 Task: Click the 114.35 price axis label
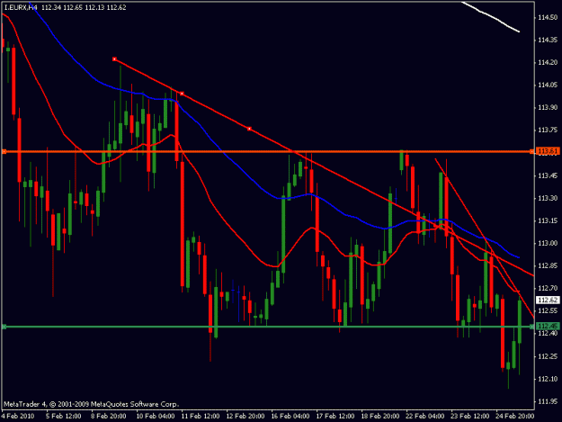pos(548,40)
